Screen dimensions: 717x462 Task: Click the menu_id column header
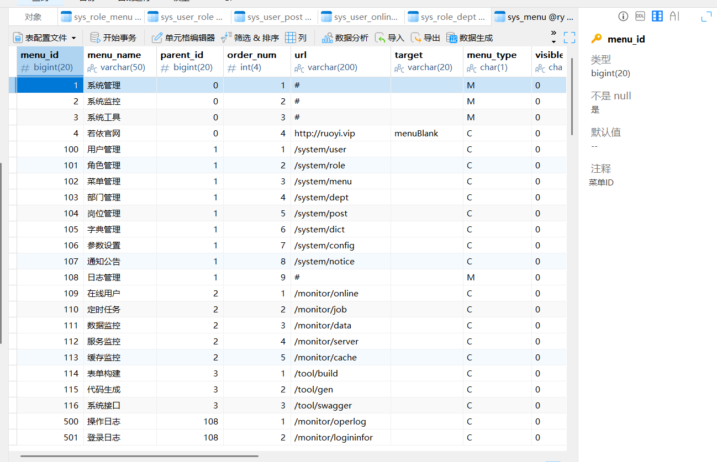(50, 61)
